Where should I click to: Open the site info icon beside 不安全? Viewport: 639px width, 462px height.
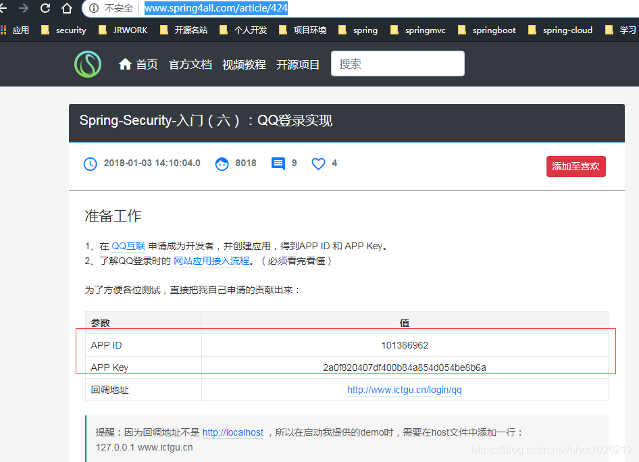click(x=94, y=8)
